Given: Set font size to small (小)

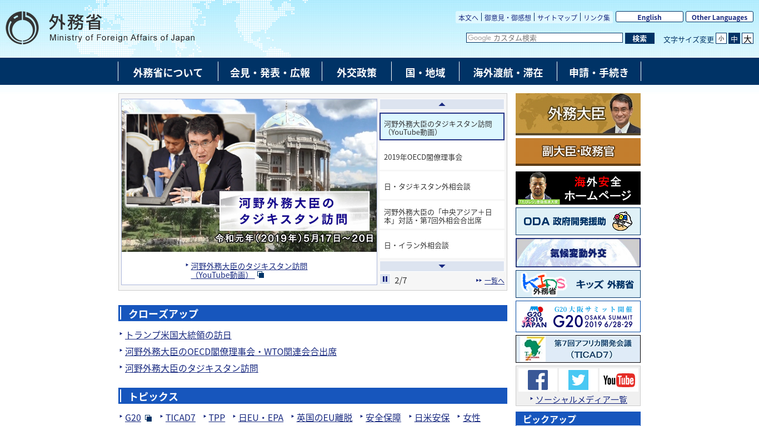Looking at the screenshot, I should (x=721, y=38).
